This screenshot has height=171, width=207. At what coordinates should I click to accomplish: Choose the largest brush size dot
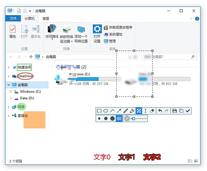click(x=112, y=119)
